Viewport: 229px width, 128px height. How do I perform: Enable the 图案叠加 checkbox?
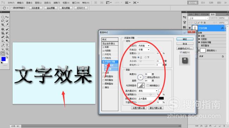click(104, 84)
